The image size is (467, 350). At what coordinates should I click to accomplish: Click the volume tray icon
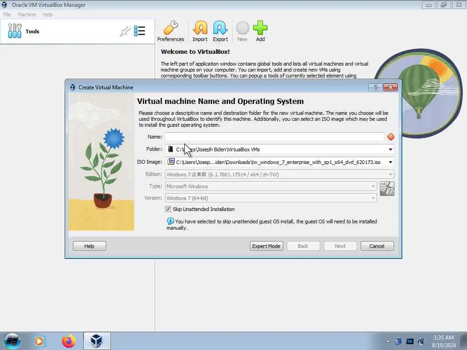point(421,341)
